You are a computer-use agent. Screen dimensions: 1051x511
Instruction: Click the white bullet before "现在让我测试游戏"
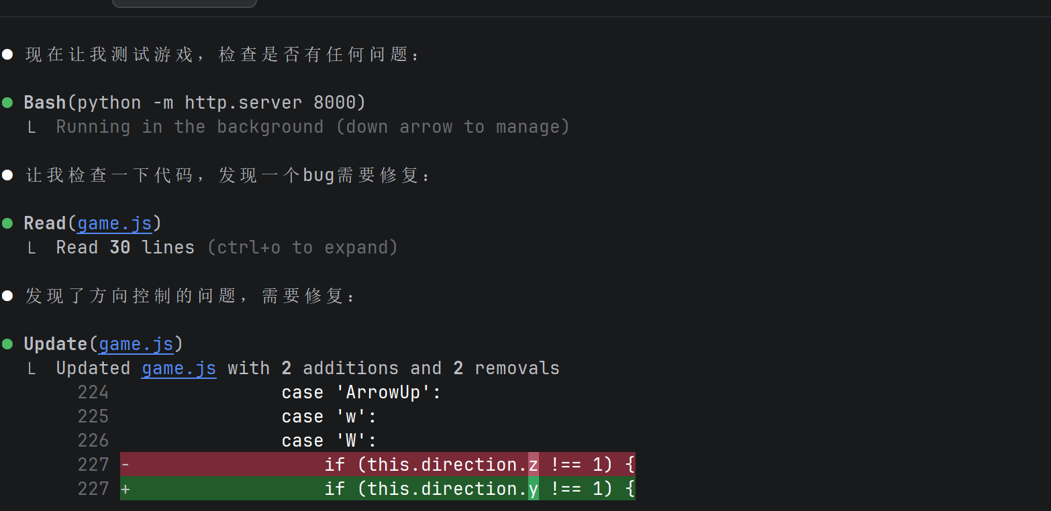7,54
